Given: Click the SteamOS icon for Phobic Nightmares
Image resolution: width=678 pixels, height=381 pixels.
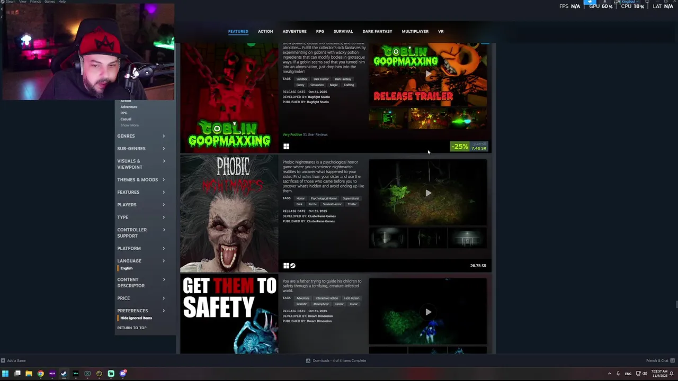Looking at the screenshot, I should [292, 266].
